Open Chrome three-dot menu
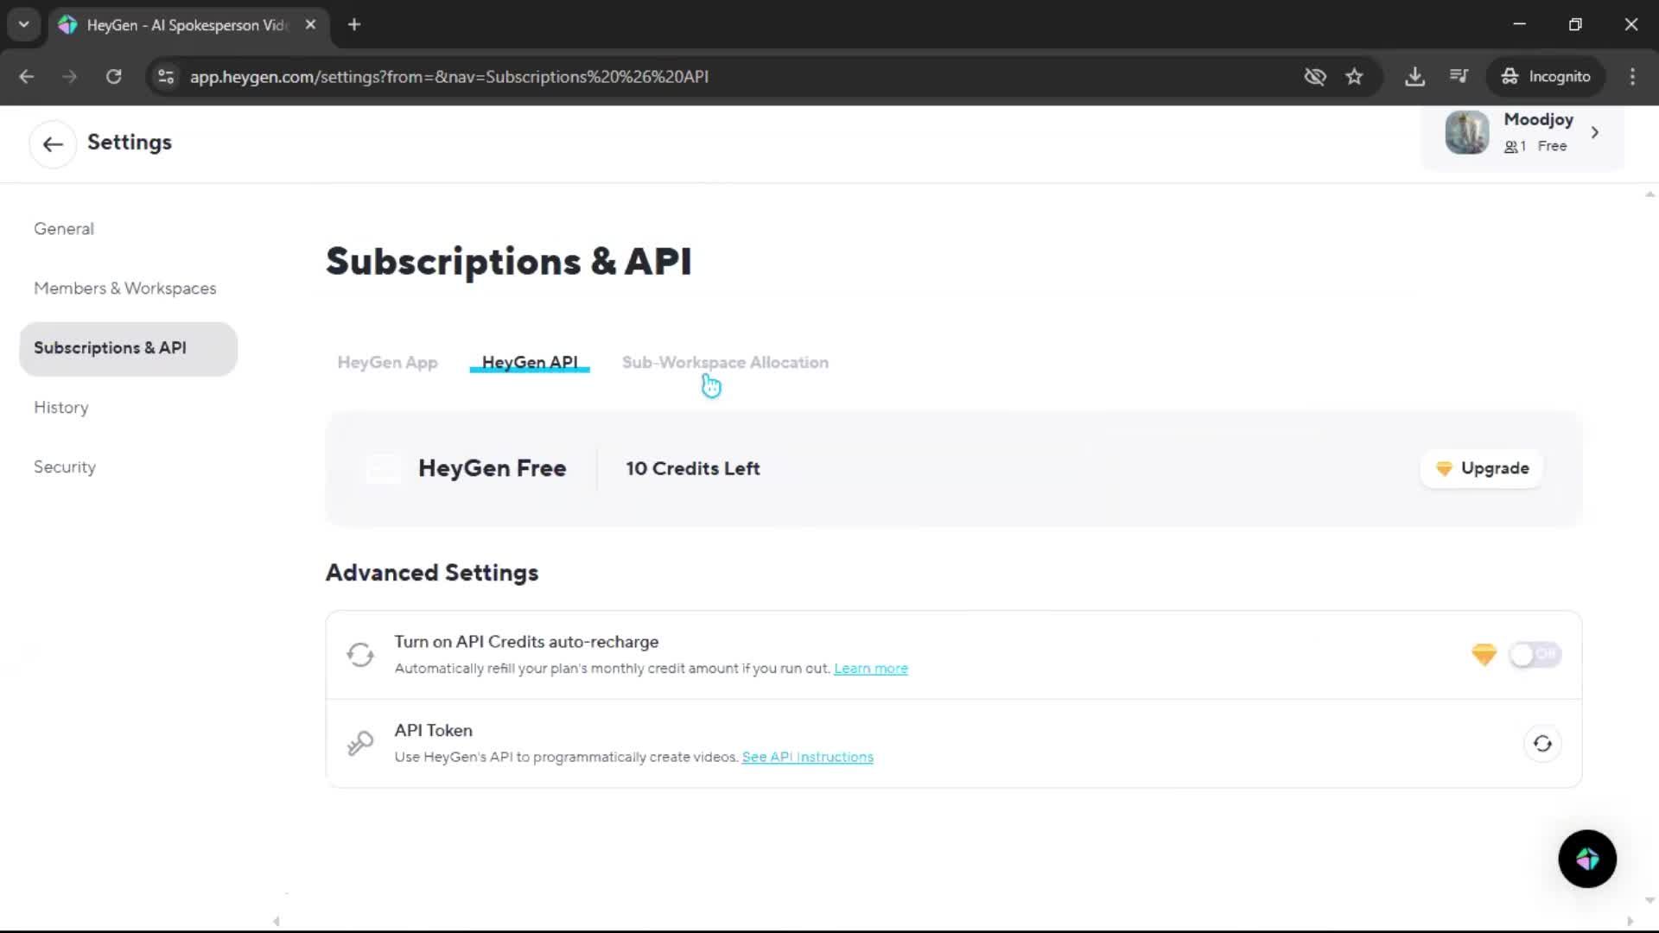 point(1632,77)
